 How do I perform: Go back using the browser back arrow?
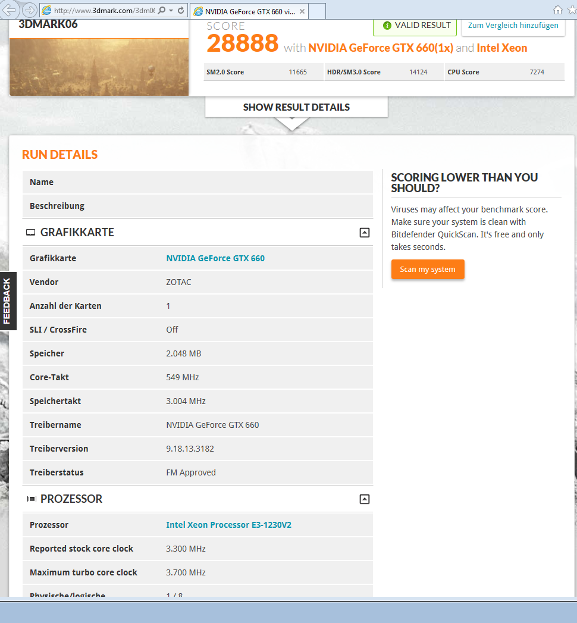click(9, 10)
